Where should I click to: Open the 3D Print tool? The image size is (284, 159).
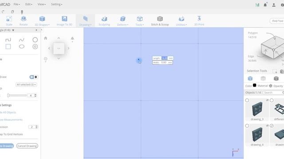(199, 21)
